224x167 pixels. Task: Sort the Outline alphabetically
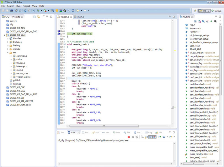point(199,21)
